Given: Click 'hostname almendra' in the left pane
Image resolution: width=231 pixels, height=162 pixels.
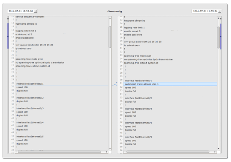Looking at the screenshot, I should point(26,24).
